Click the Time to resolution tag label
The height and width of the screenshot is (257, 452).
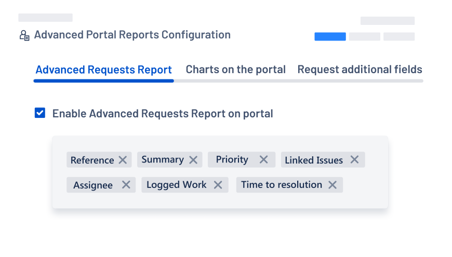click(281, 185)
